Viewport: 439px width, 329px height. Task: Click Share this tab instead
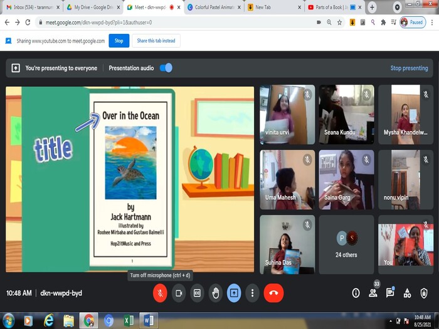pyautogui.click(x=156, y=41)
